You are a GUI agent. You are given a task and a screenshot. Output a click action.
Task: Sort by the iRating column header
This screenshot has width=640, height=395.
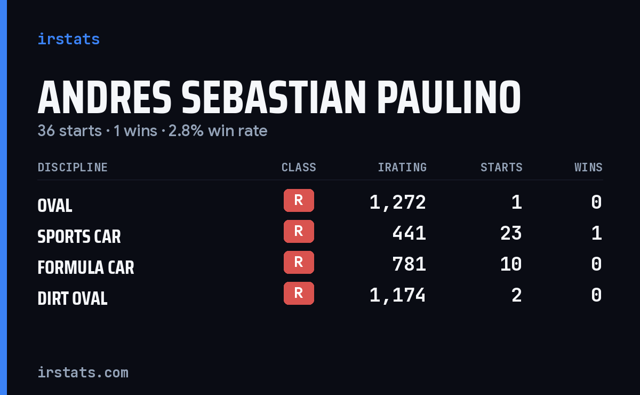tap(402, 167)
